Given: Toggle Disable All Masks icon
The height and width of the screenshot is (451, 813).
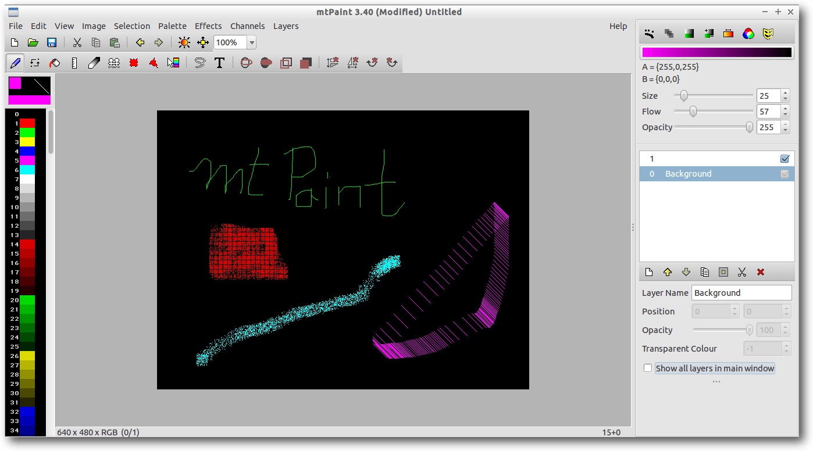Looking at the screenshot, I should [x=768, y=34].
